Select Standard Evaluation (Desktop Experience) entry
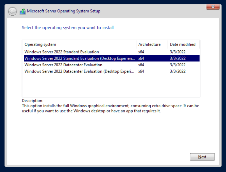 (80, 58)
